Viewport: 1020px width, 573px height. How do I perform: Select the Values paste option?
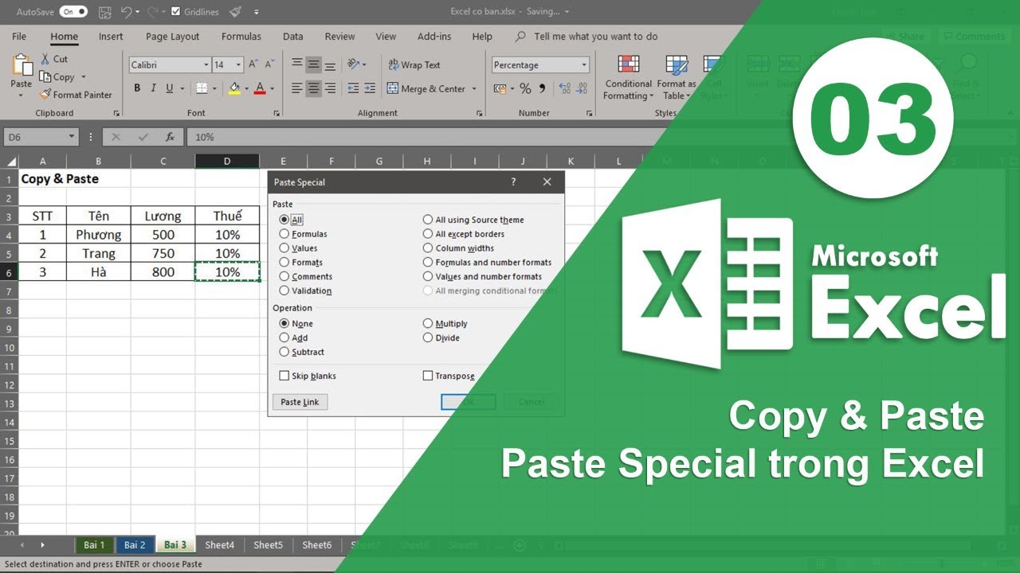(x=284, y=248)
